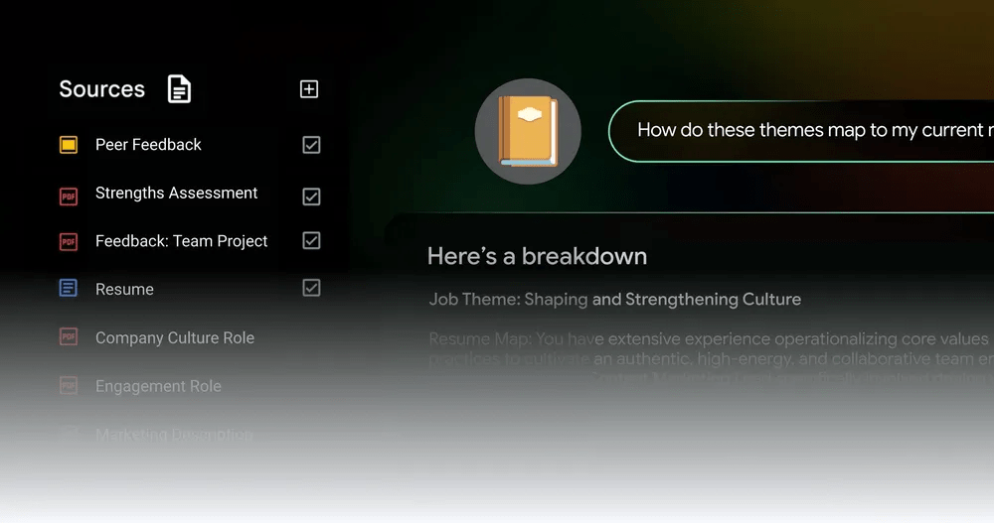Click the Strengths Assessment PDF icon
The height and width of the screenshot is (523, 994).
click(69, 196)
